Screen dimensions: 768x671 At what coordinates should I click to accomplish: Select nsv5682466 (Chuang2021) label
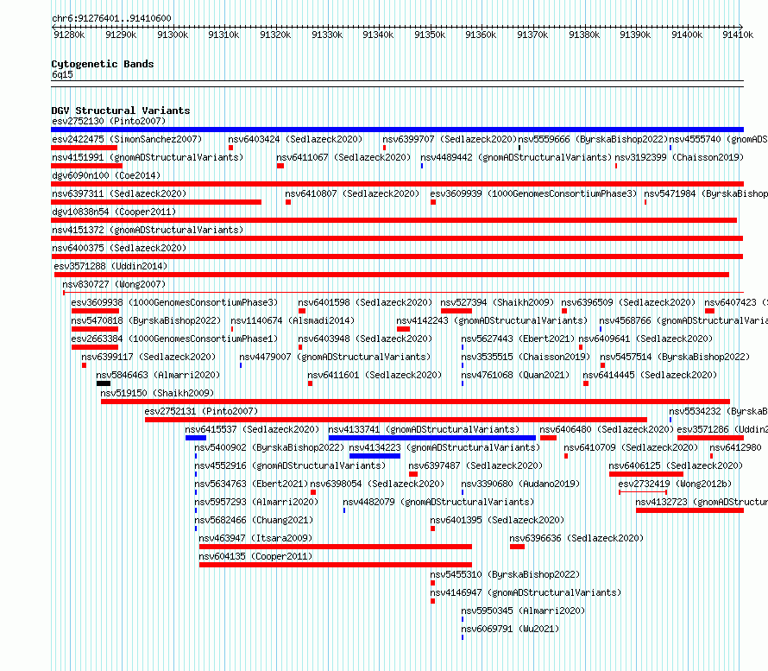(x=254, y=520)
